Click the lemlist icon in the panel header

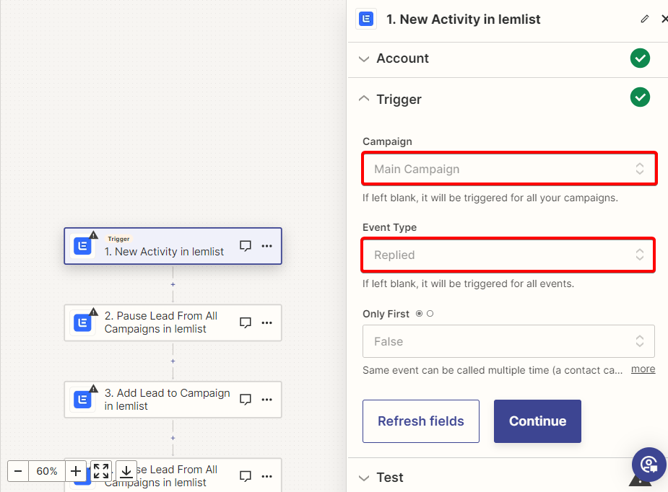tap(366, 19)
